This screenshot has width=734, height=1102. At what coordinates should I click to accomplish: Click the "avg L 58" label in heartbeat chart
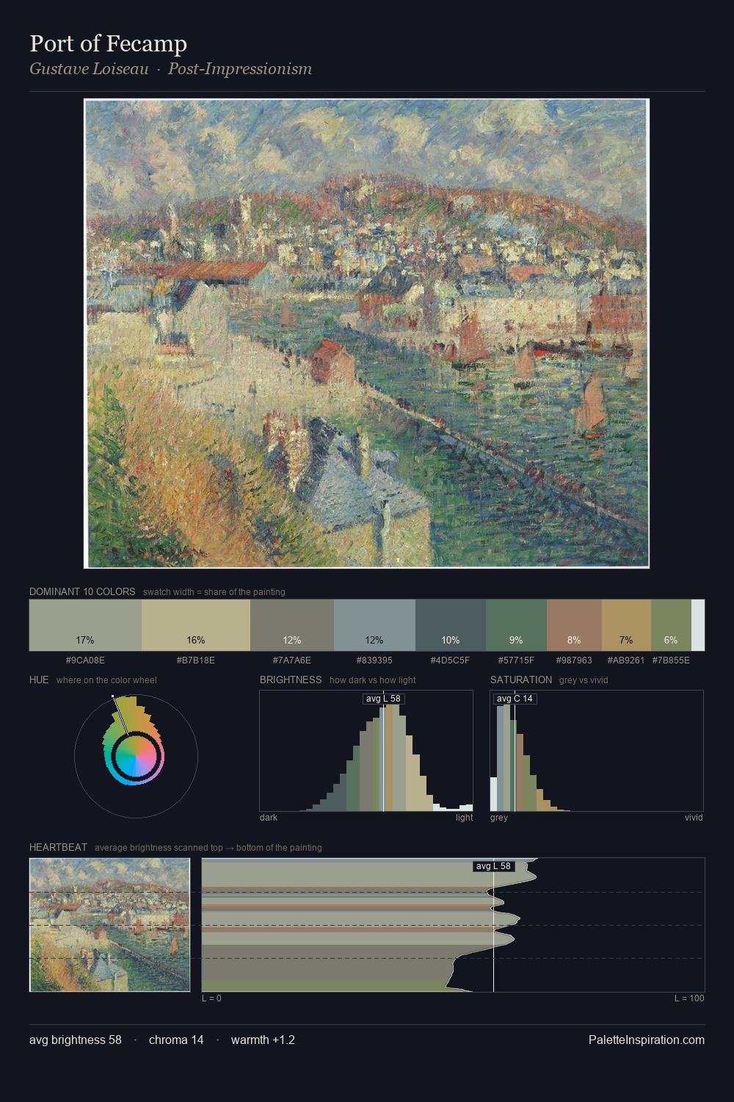tap(494, 866)
